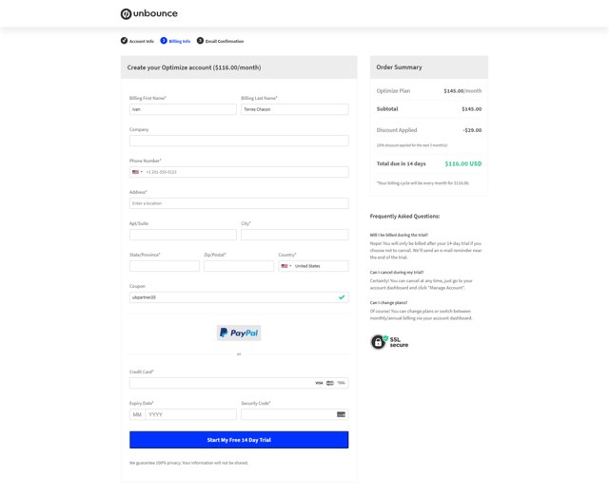This screenshot has width=609, height=495.
Task: Click the Company input field
Action: (x=239, y=141)
